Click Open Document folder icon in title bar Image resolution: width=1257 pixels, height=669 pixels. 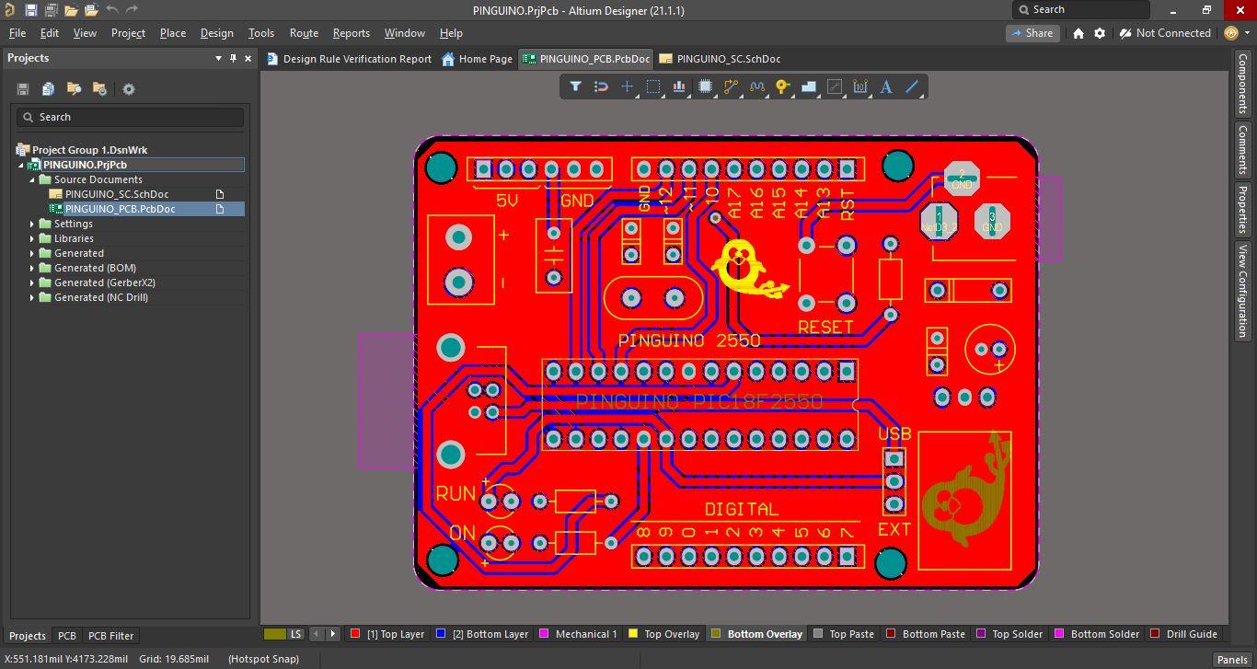tap(71, 10)
